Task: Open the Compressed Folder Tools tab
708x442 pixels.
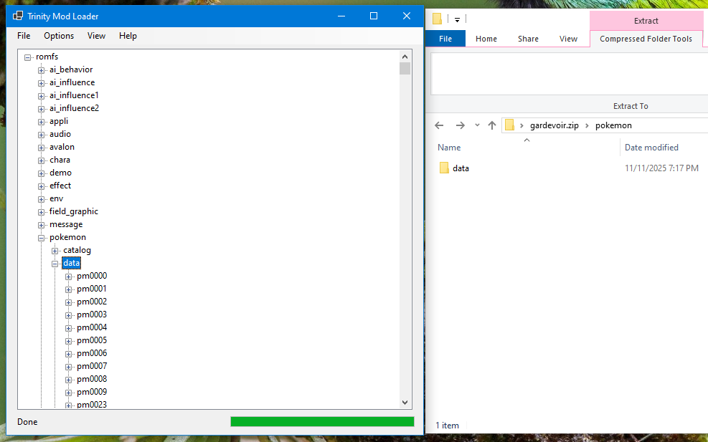Action: (x=646, y=39)
